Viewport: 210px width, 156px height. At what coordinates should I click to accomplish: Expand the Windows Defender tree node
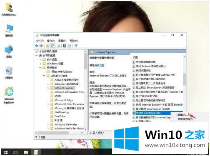pos(48,124)
